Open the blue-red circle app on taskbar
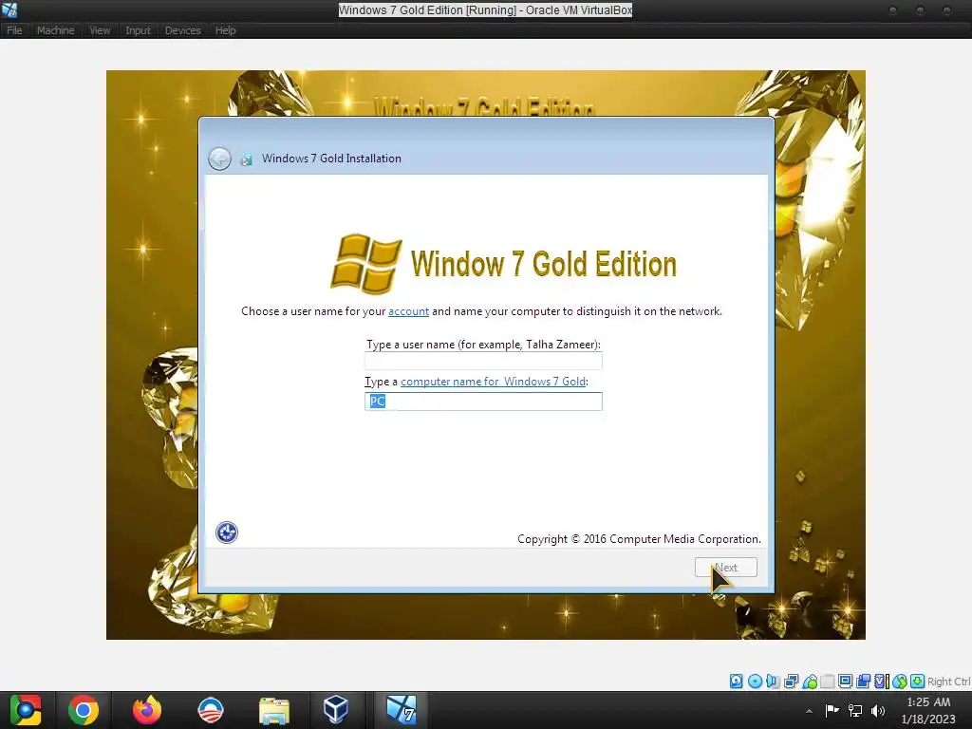 point(211,710)
